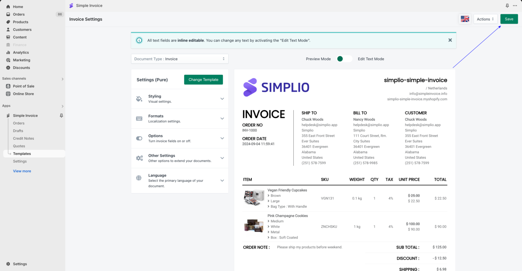The image size is (522, 271).
Task: Open the Actions dropdown
Action: point(485,19)
